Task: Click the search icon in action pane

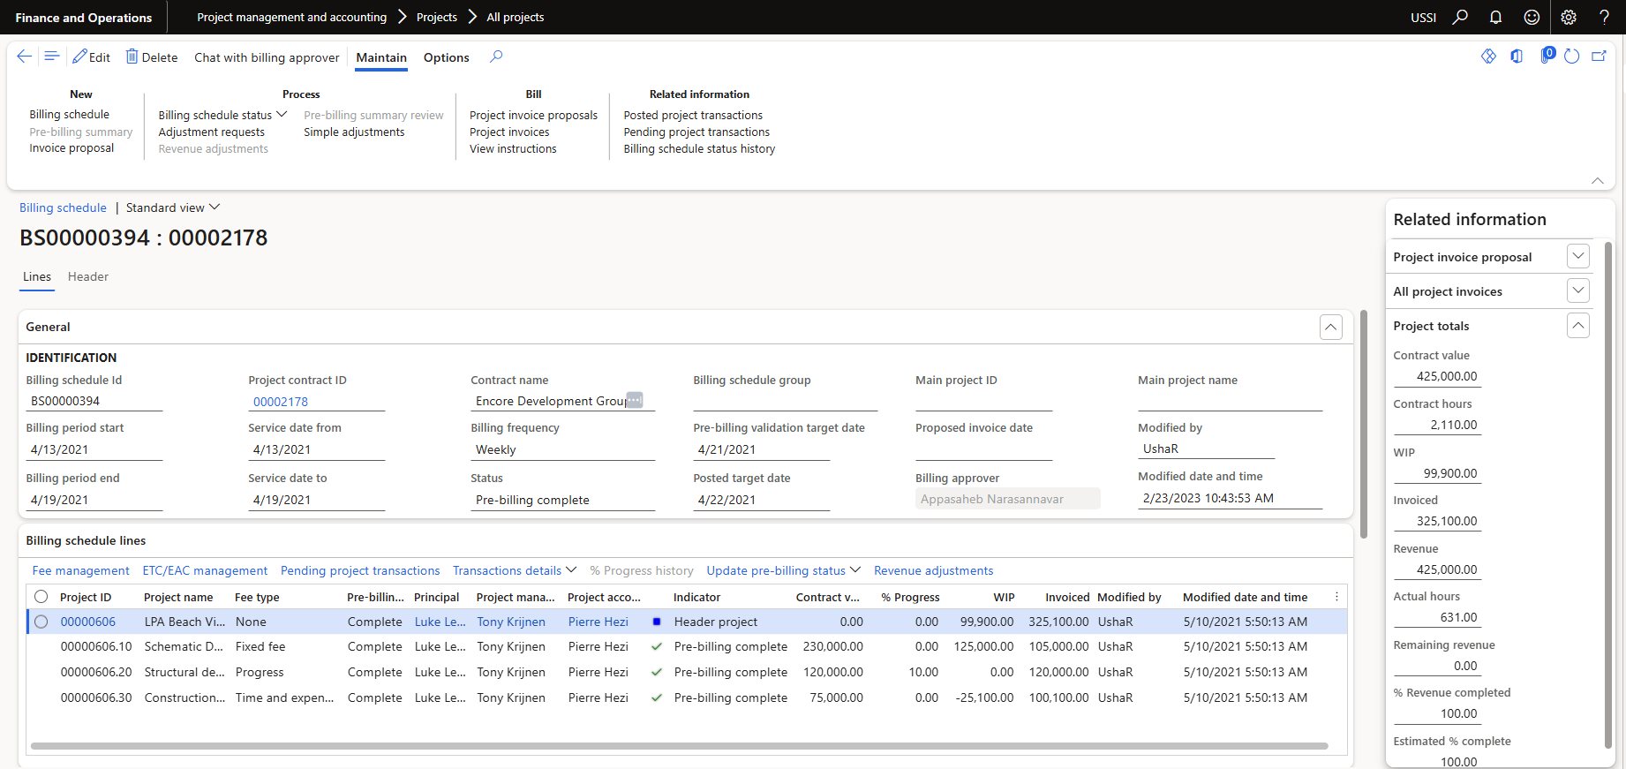Action: (x=496, y=57)
